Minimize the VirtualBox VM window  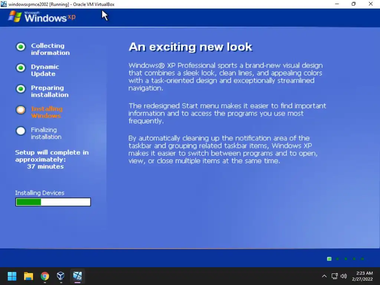pos(337,4)
